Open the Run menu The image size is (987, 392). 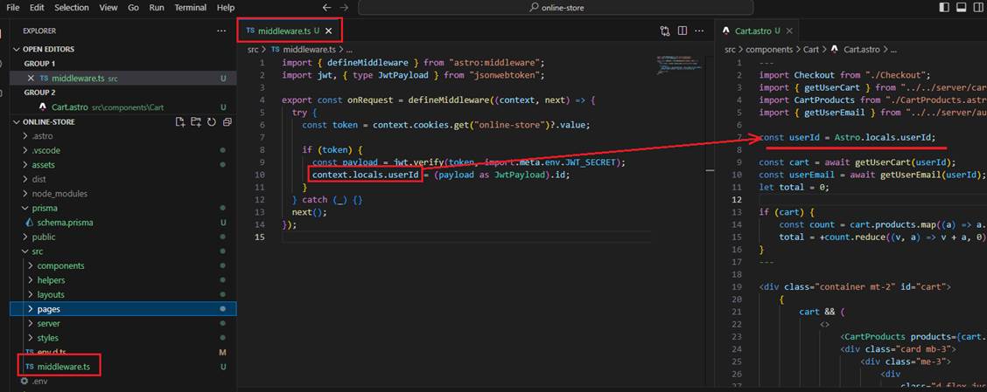tap(157, 8)
